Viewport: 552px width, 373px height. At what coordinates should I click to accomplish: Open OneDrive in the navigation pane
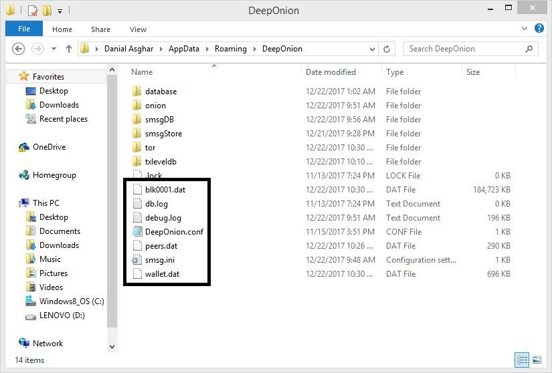click(x=49, y=147)
